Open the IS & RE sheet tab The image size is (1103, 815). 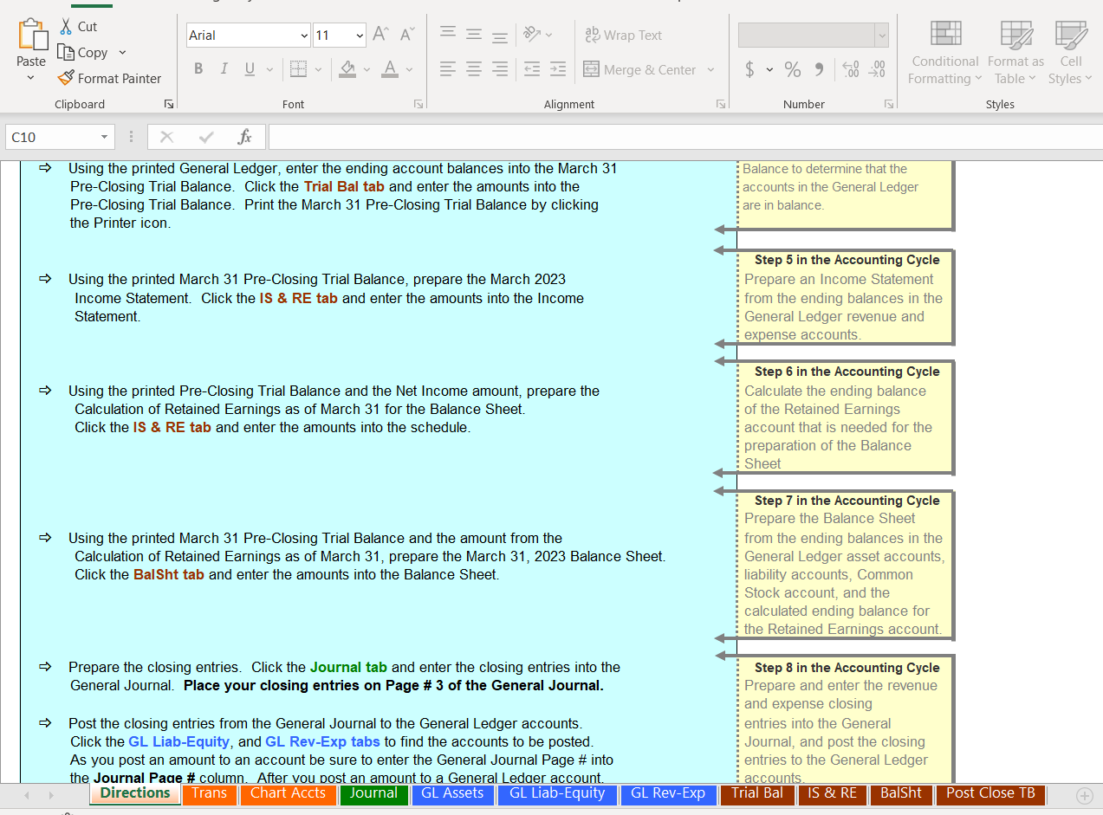coord(832,793)
